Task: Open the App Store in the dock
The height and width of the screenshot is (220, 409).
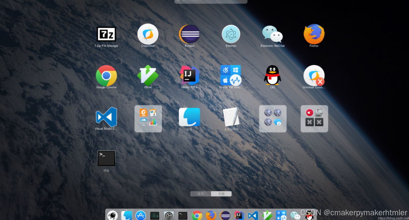Action: 141,216
